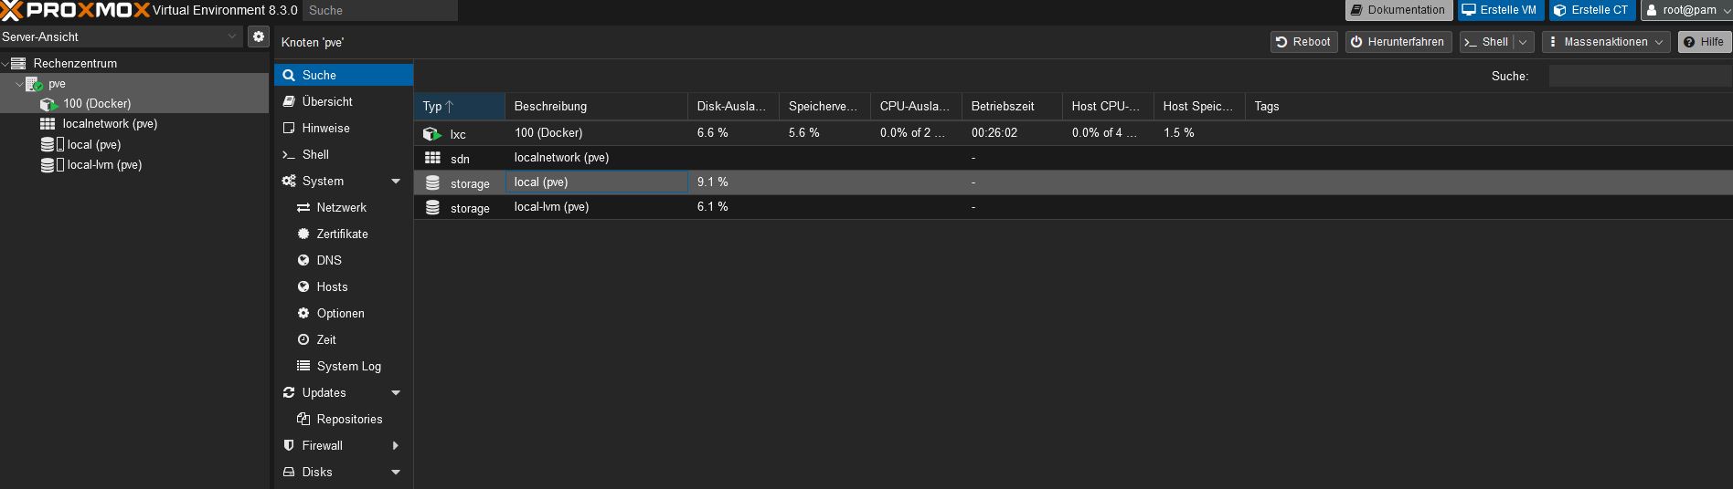Open the Netzwerk settings page

(341, 208)
